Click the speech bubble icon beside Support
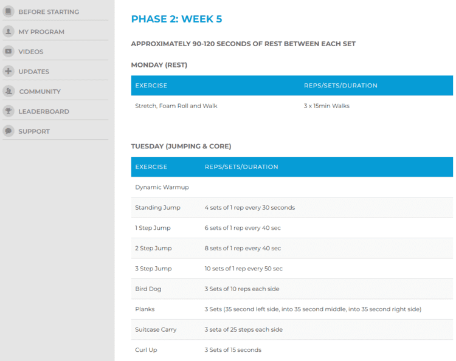 point(9,131)
